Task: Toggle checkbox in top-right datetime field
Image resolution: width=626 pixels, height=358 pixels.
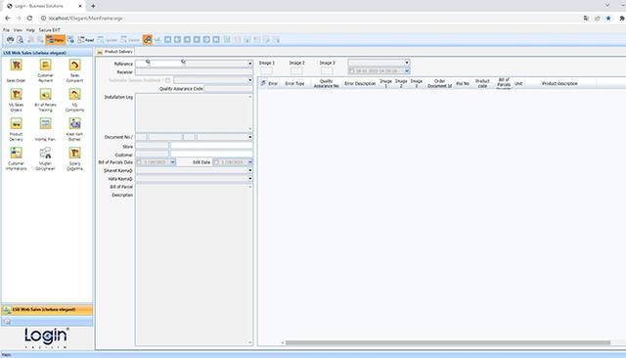Action: pos(352,71)
